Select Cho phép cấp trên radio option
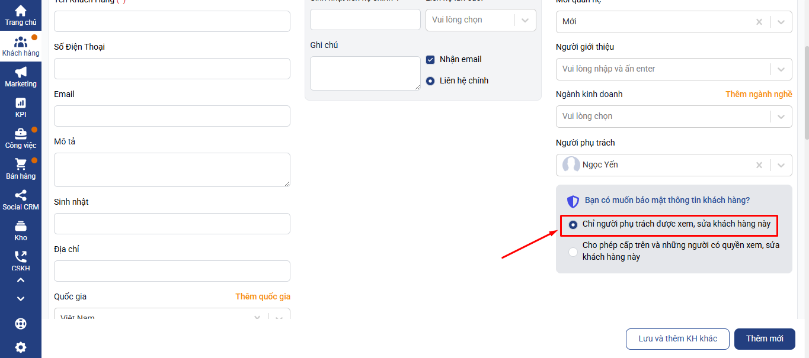Screen dimensions: 809x358 [x=573, y=252]
